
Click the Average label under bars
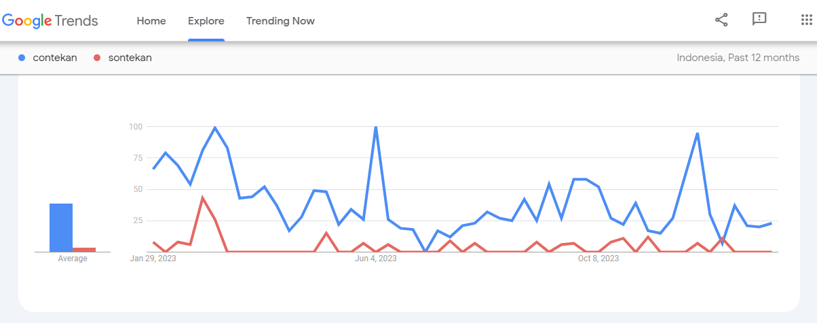pyautogui.click(x=73, y=259)
